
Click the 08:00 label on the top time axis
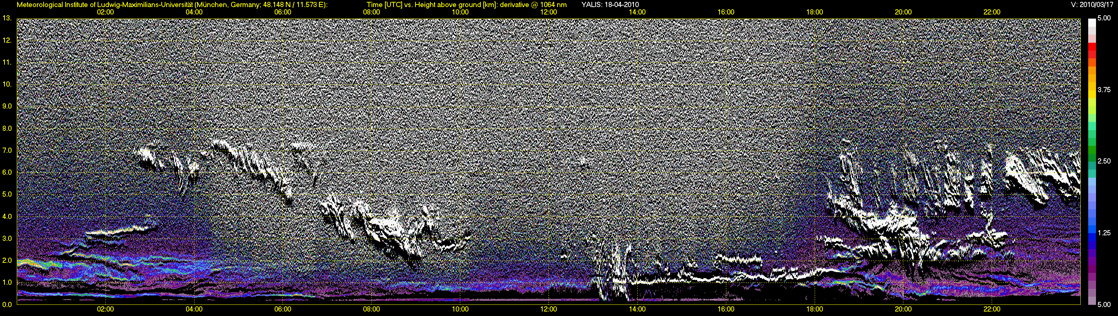coord(372,12)
